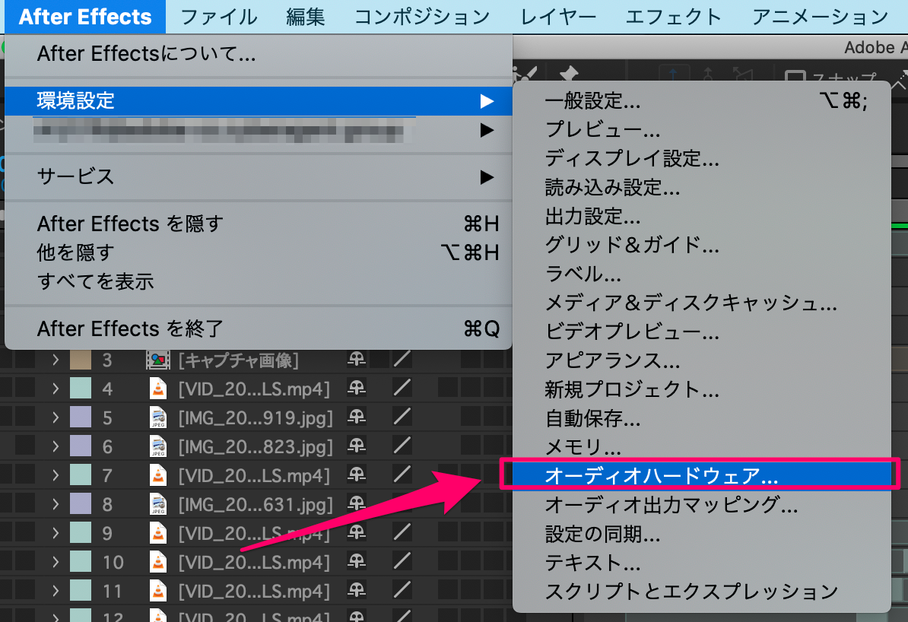The image size is (908, 622).
Task: Open the アニメーション menu
Action: pyautogui.click(x=820, y=17)
